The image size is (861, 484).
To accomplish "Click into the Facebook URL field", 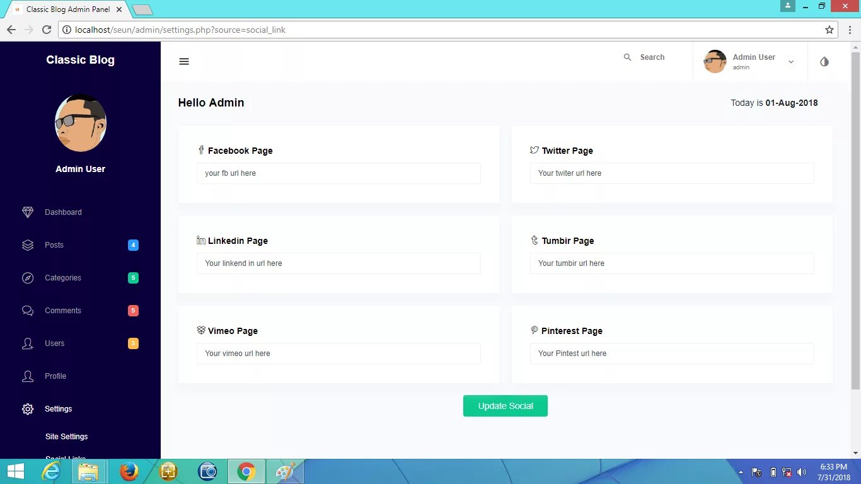I will coord(338,173).
